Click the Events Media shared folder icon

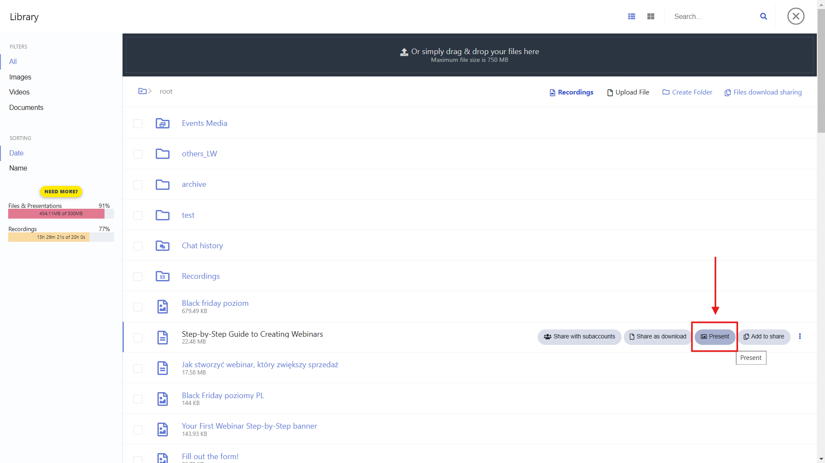point(163,123)
